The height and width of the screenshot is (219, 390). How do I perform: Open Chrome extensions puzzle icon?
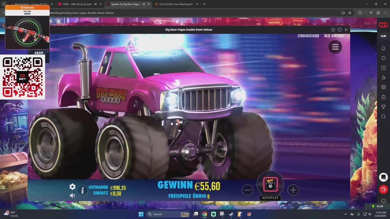pyautogui.click(x=360, y=13)
